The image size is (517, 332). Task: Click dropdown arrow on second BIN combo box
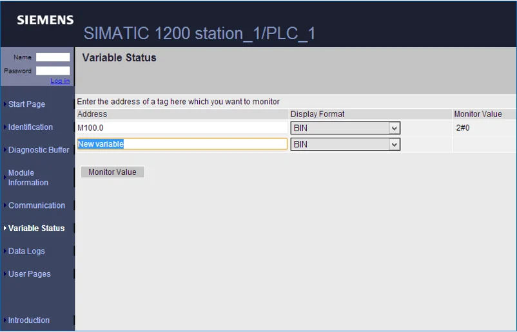pyautogui.click(x=394, y=145)
